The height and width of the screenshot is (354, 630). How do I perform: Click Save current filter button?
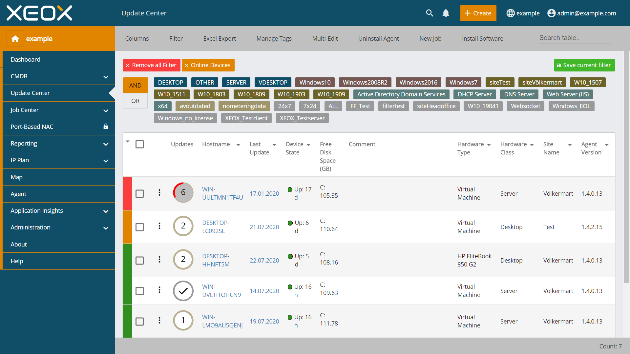(x=584, y=65)
